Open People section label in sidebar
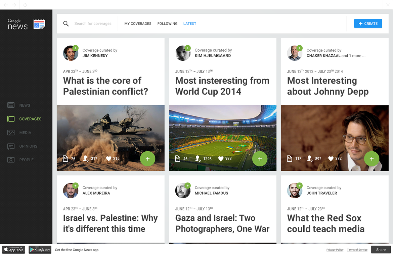Image resolution: width=393 pixels, height=255 pixels. click(26, 160)
